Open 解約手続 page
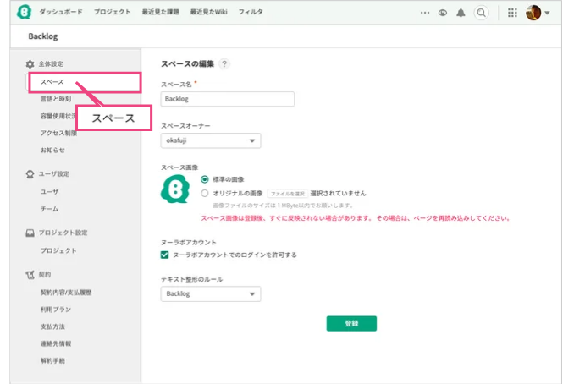The width and height of the screenshot is (563, 384). [52, 360]
